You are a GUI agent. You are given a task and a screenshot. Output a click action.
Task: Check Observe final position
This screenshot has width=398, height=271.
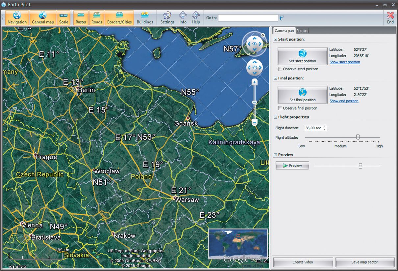coord(280,108)
